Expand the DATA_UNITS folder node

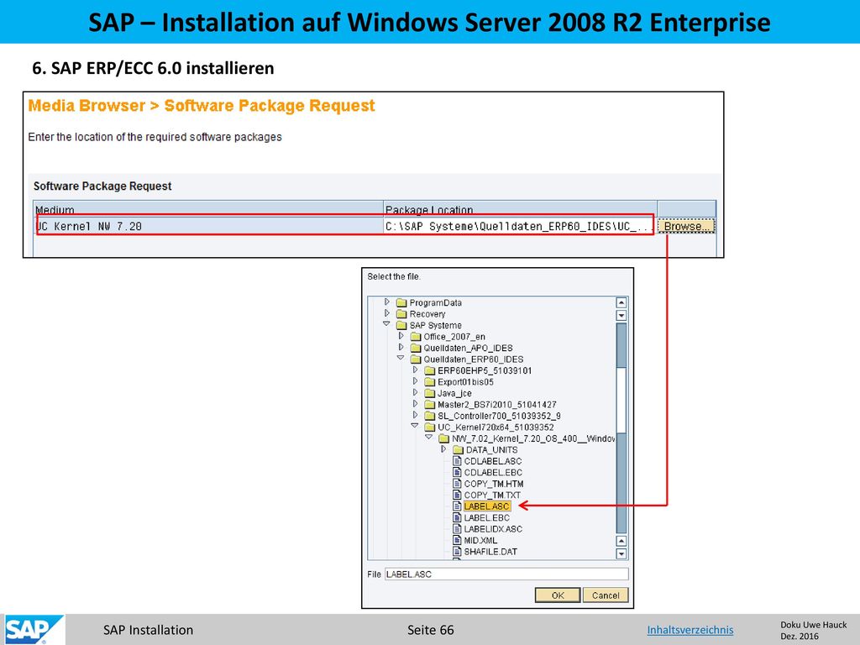[443, 449]
